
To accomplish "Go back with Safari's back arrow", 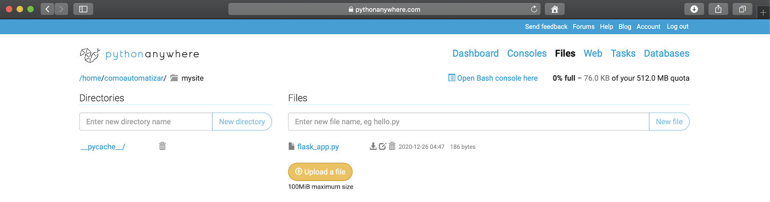I will tap(47, 9).
